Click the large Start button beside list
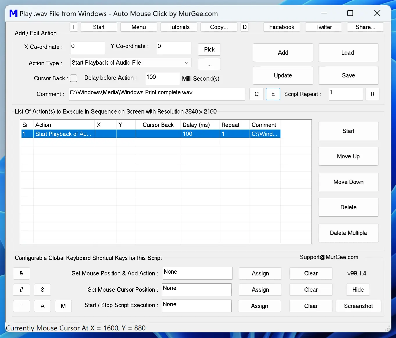 coord(348,131)
